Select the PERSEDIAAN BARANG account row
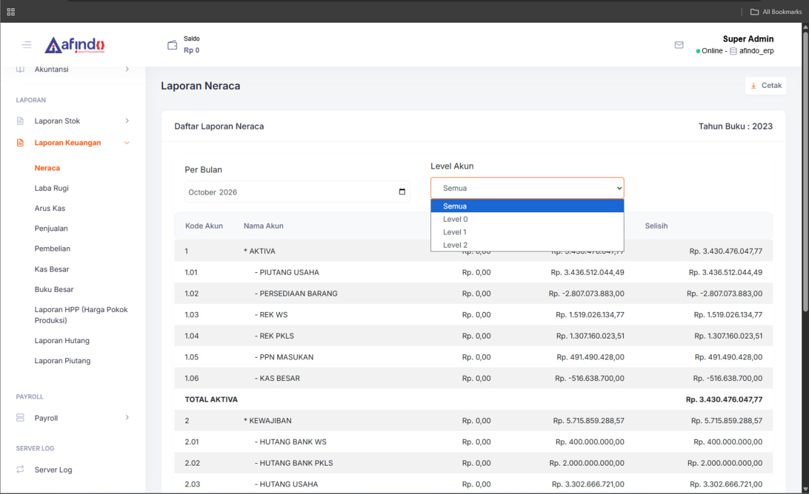This screenshot has height=494, width=809. click(473, 294)
